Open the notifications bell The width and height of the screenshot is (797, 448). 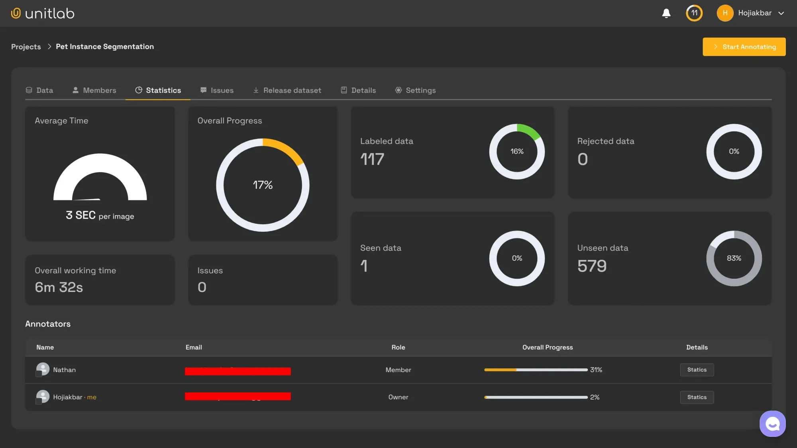pyautogui.click(x=666, y=13)
